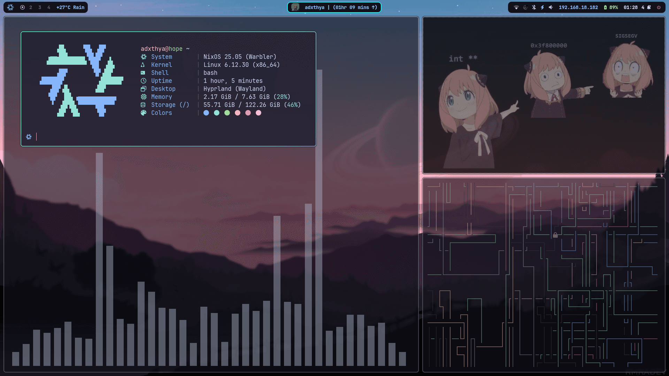Click the adxthya avatar in top bar
Viewport: 669px width, 376px height.
tap(295, 7)
